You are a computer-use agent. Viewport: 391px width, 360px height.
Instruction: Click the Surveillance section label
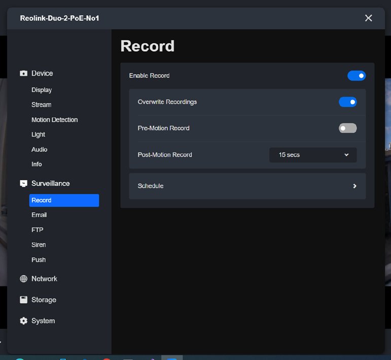[51, 183]
